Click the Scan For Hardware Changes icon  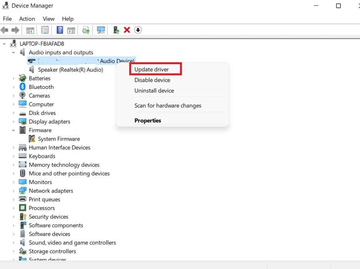pyautogui.click(x=100, y=30)
